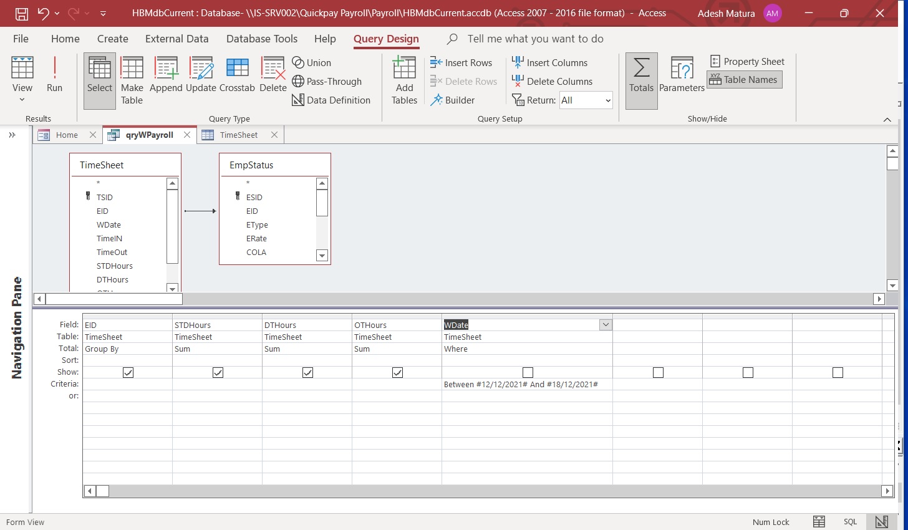The width and height of the screenshot is (908, 530).
Task: Choose the Delete query type
Action: pyautogui.click(x=273, y=74)
